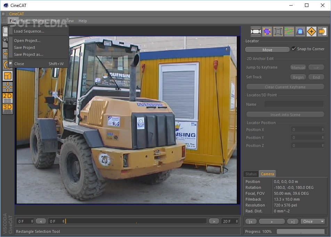Viewport: 331px width, 237px height.
Task: Switch to 3D view mode icon
Action: click(8, 109)
